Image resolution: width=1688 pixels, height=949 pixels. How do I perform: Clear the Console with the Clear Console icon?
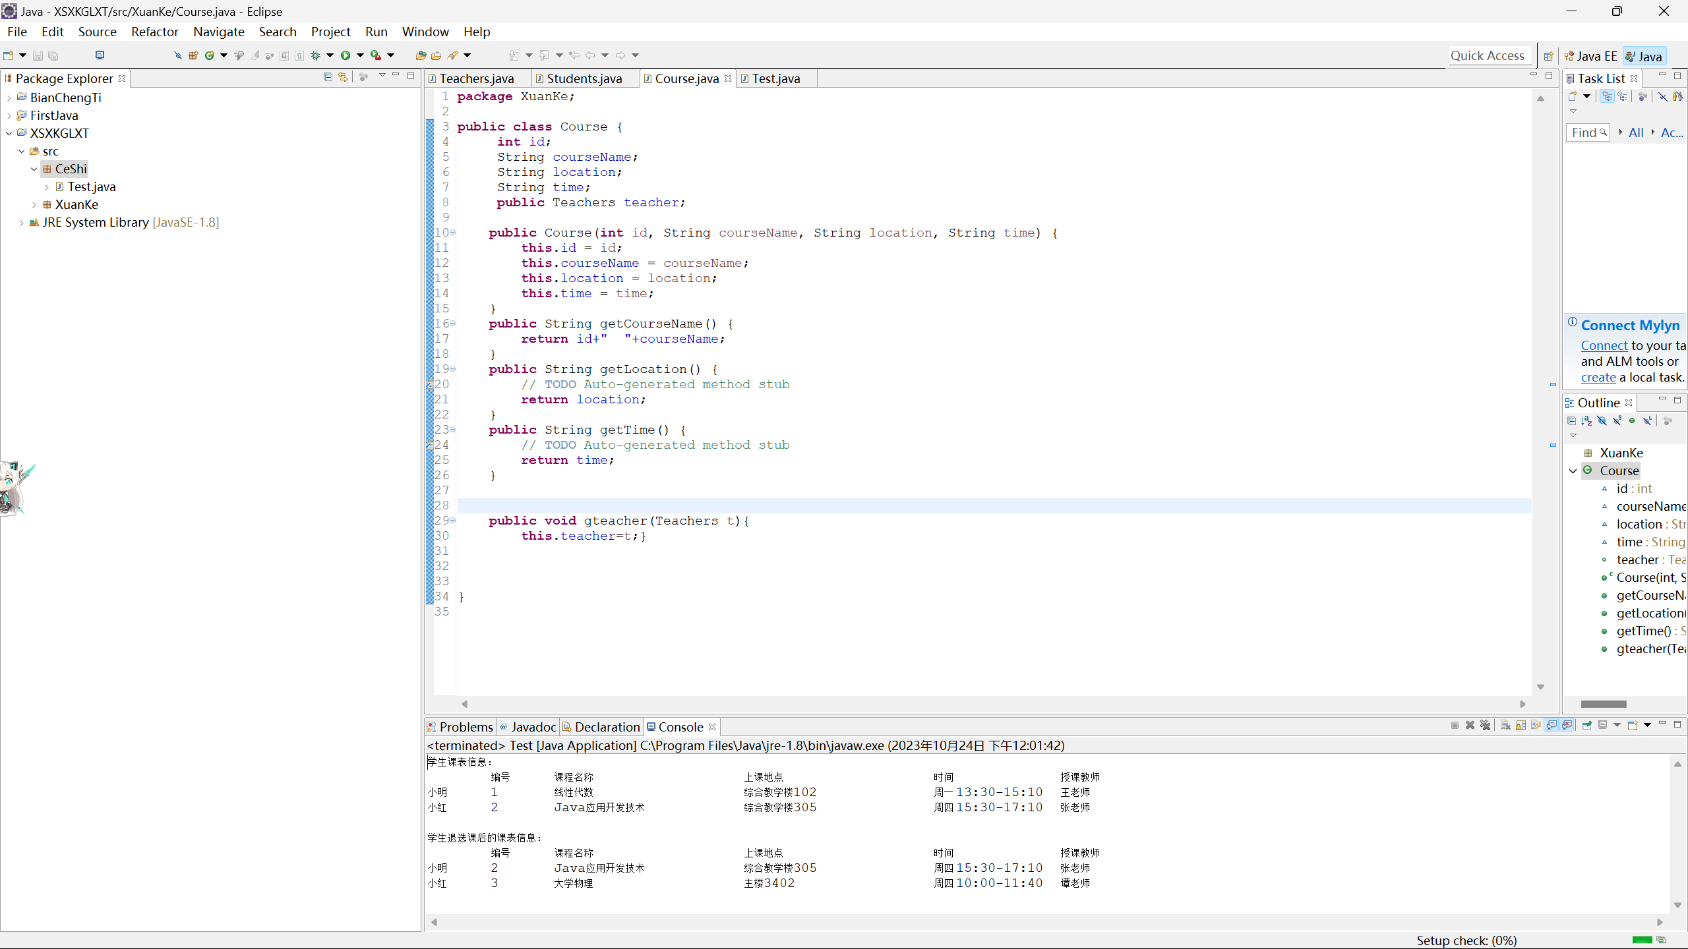click(1505, 725)
